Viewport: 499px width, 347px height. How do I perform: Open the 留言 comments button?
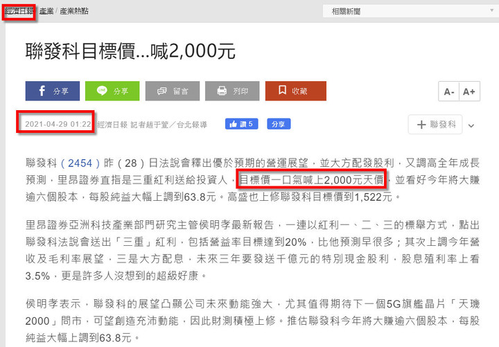click(x=173, y=91)
